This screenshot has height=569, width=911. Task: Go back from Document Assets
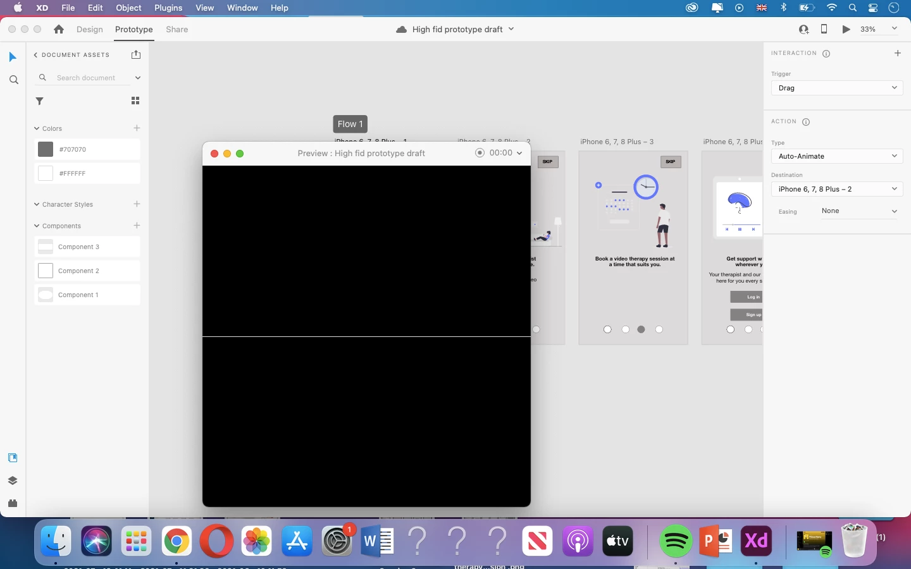pyautogui.click(x=35, y=55)
